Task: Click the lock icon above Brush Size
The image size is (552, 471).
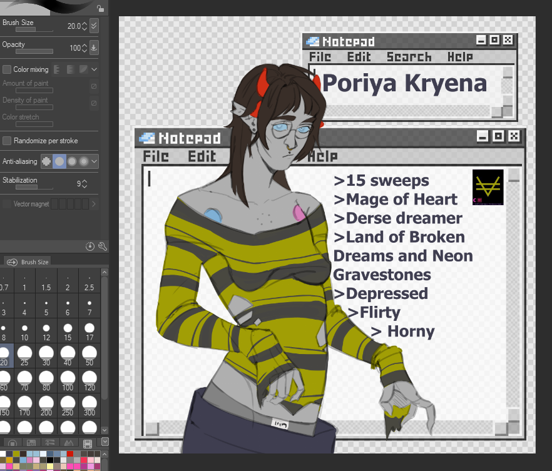Action: pyautogui.click(x=100, y=8)
